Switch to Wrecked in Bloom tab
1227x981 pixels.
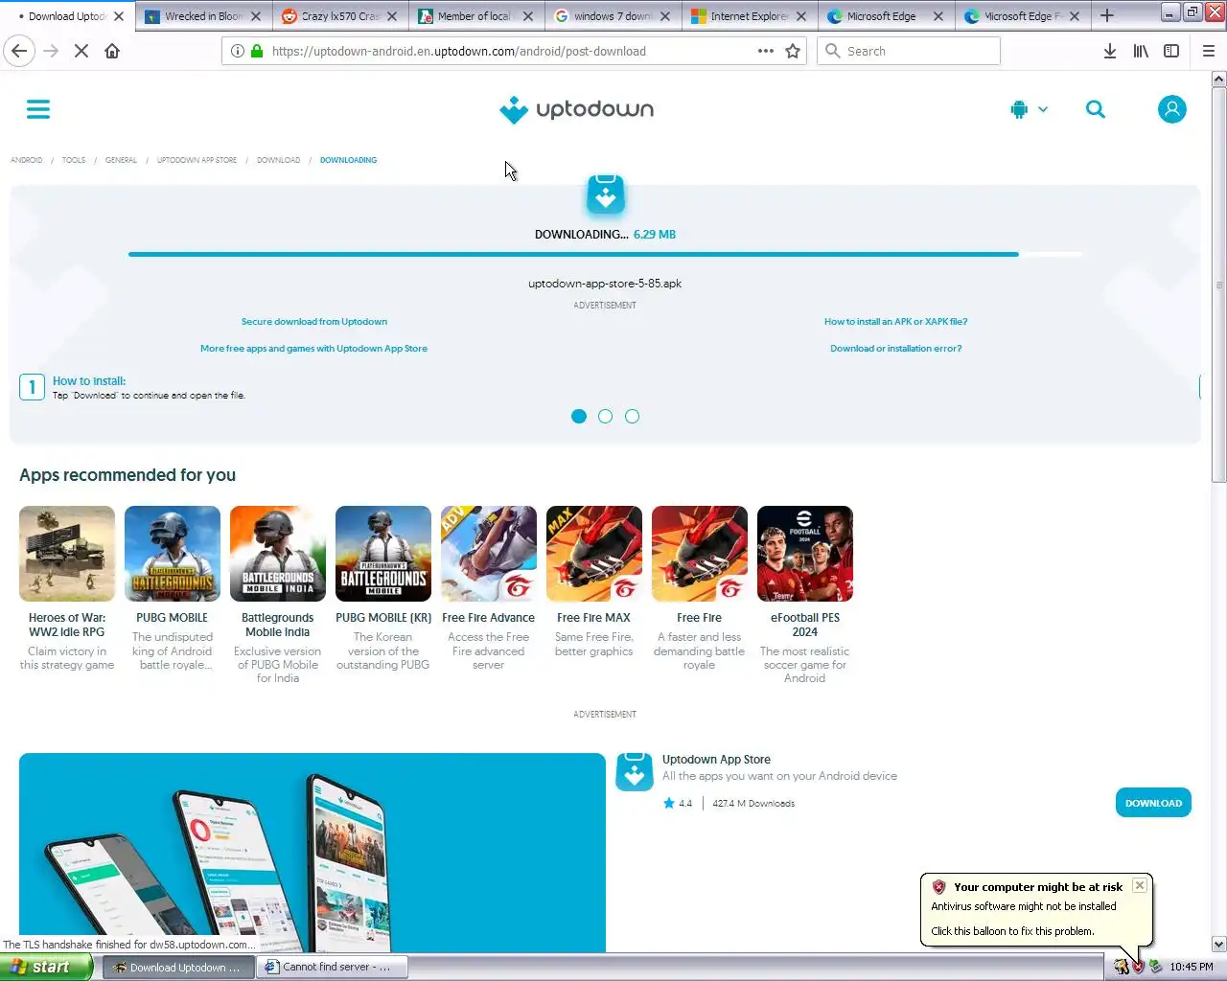click(203, 16)
